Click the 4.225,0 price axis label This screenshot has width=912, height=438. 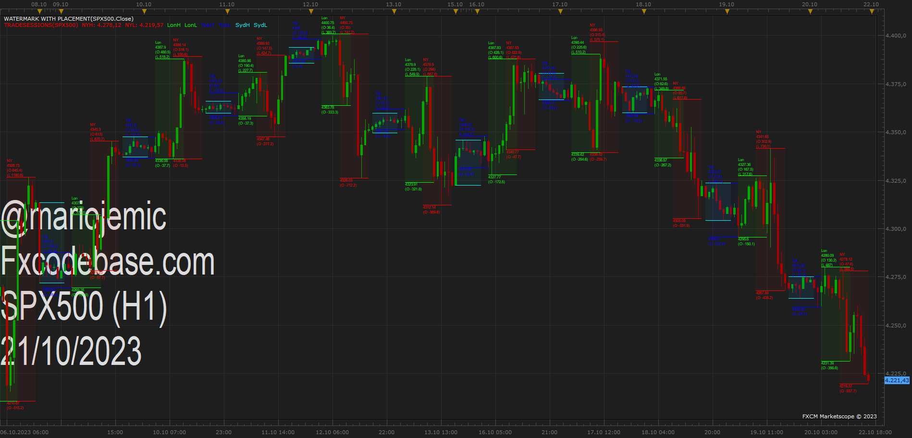click(896, 373)
